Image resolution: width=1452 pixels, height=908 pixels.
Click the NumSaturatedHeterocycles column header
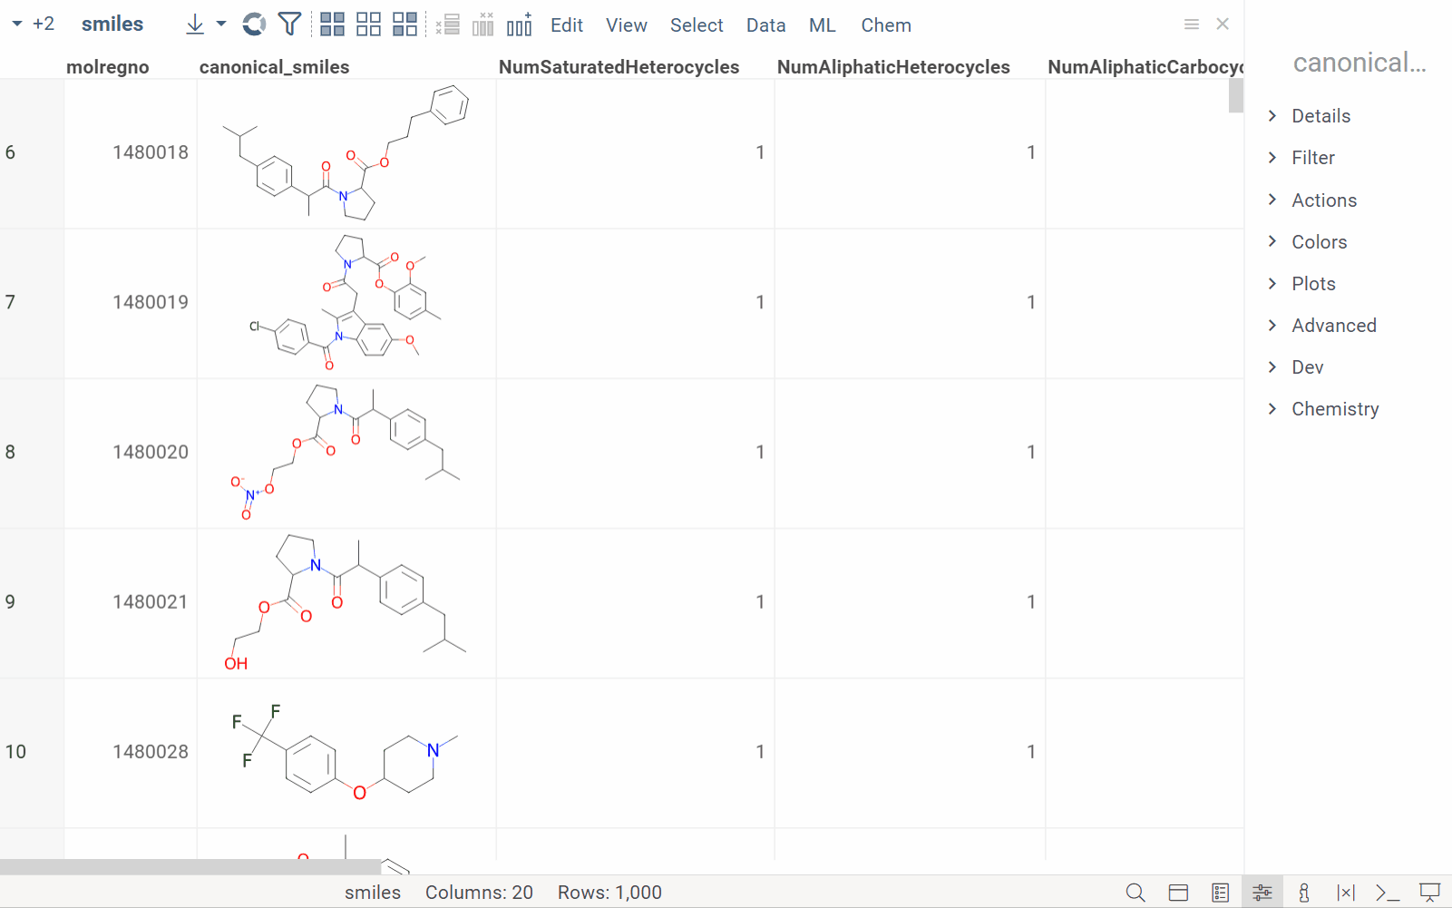pos(619,67)
